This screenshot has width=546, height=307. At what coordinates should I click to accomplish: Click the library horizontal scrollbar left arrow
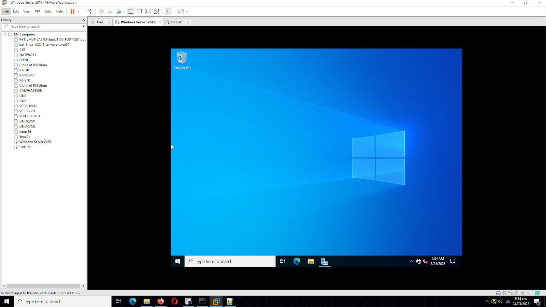point(4,286)
